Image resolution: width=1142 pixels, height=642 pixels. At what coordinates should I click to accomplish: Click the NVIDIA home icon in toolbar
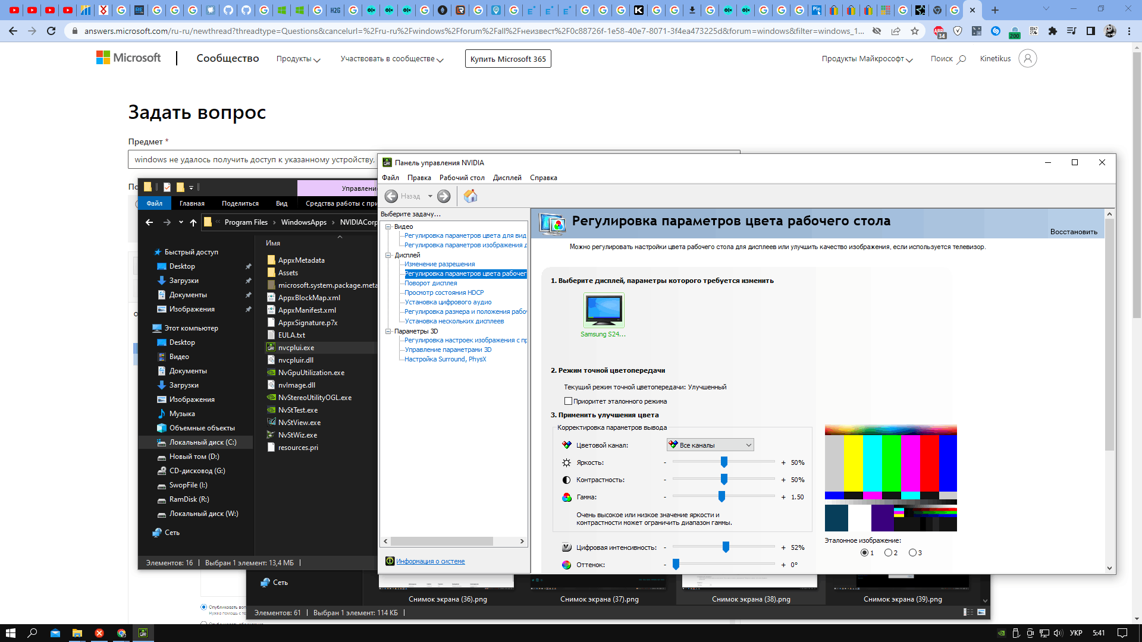coord(470,196)
